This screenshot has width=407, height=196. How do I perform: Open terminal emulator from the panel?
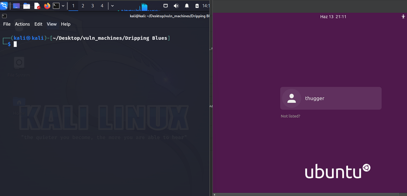(56, 6)
